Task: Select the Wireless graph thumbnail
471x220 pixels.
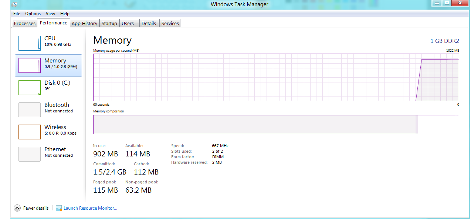Action: (x=30, y=132)
